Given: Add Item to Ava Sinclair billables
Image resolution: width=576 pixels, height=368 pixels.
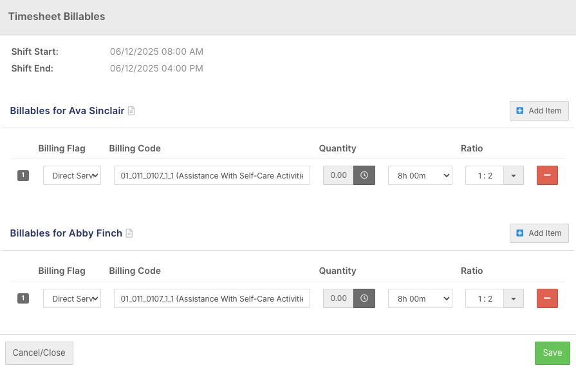Looking at the screenshot, I should click(539, 111).
